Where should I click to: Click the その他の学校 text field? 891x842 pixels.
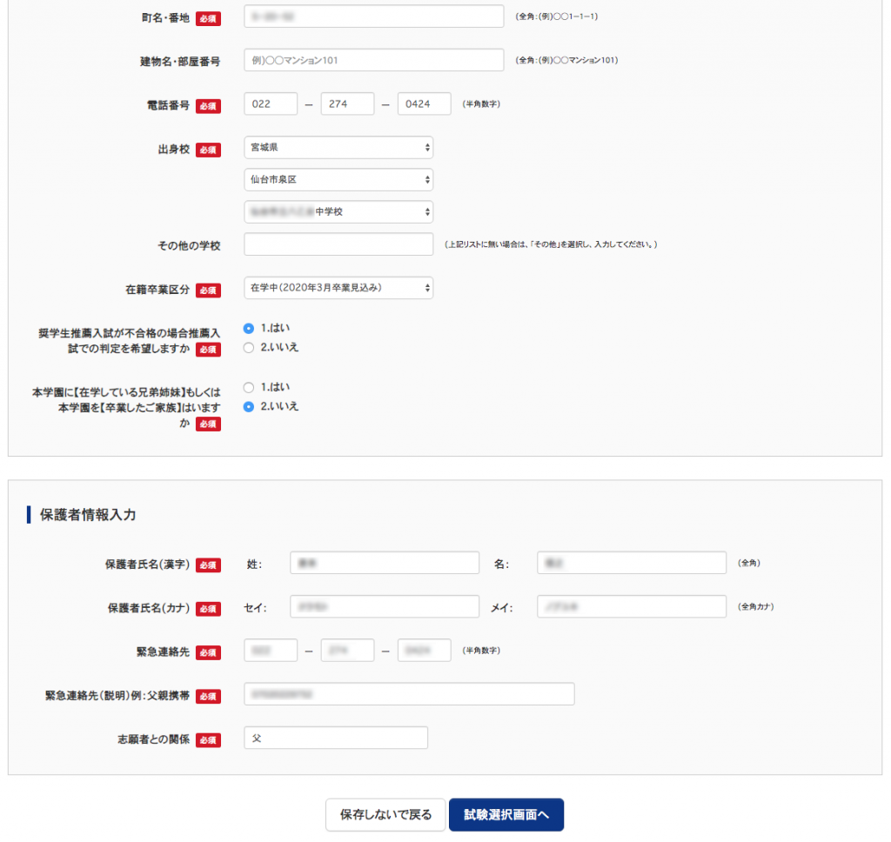338,244
